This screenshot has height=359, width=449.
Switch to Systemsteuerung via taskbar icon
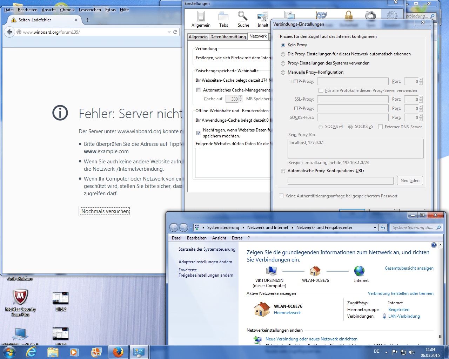click(139, 352)
